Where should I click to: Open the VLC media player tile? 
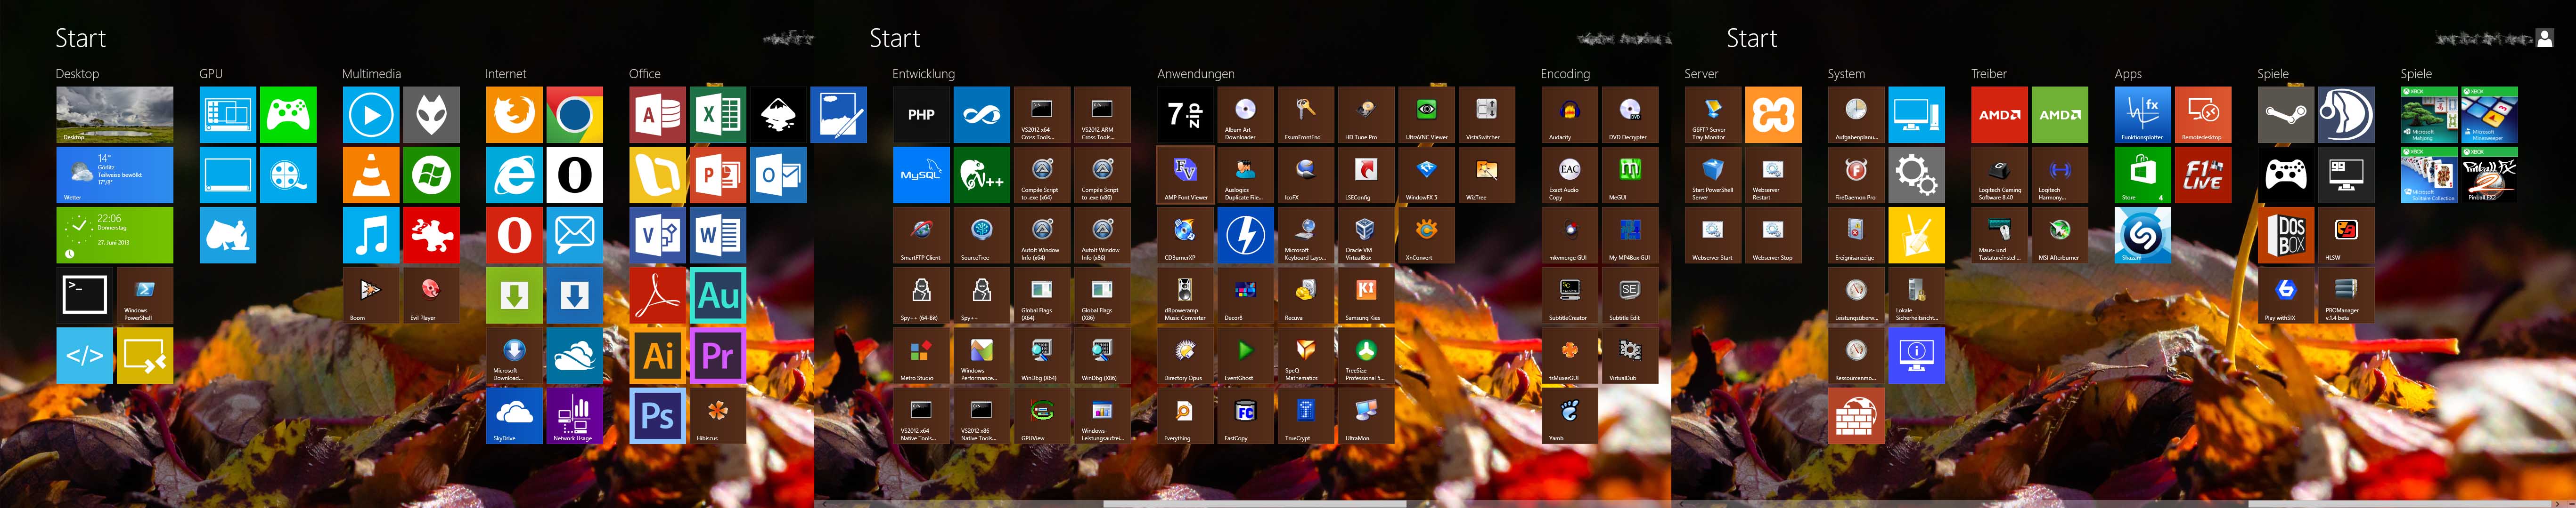(x=371, y=175)
